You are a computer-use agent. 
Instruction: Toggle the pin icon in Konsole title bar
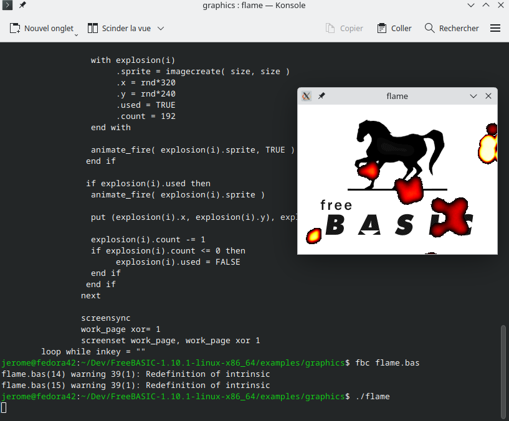pyautogui.click(x=22, y=6)
